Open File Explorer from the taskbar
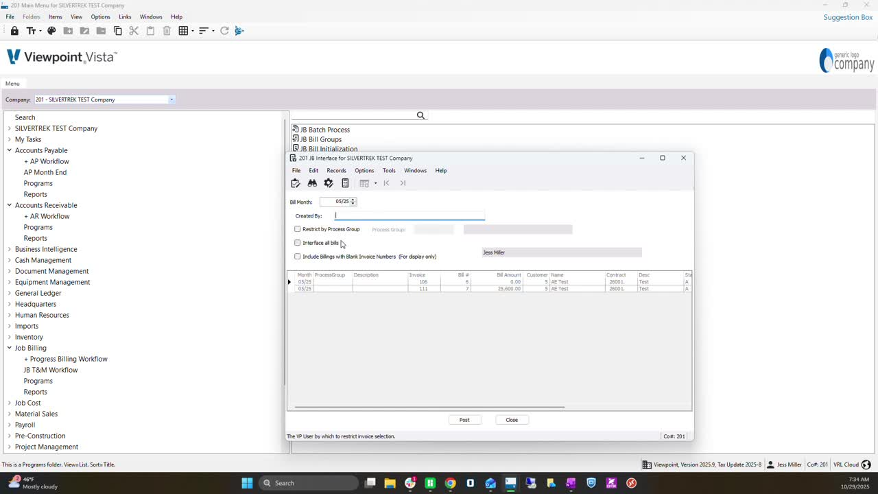The width and height of the screenshot is (878, 494). click(x=390, y=483)
